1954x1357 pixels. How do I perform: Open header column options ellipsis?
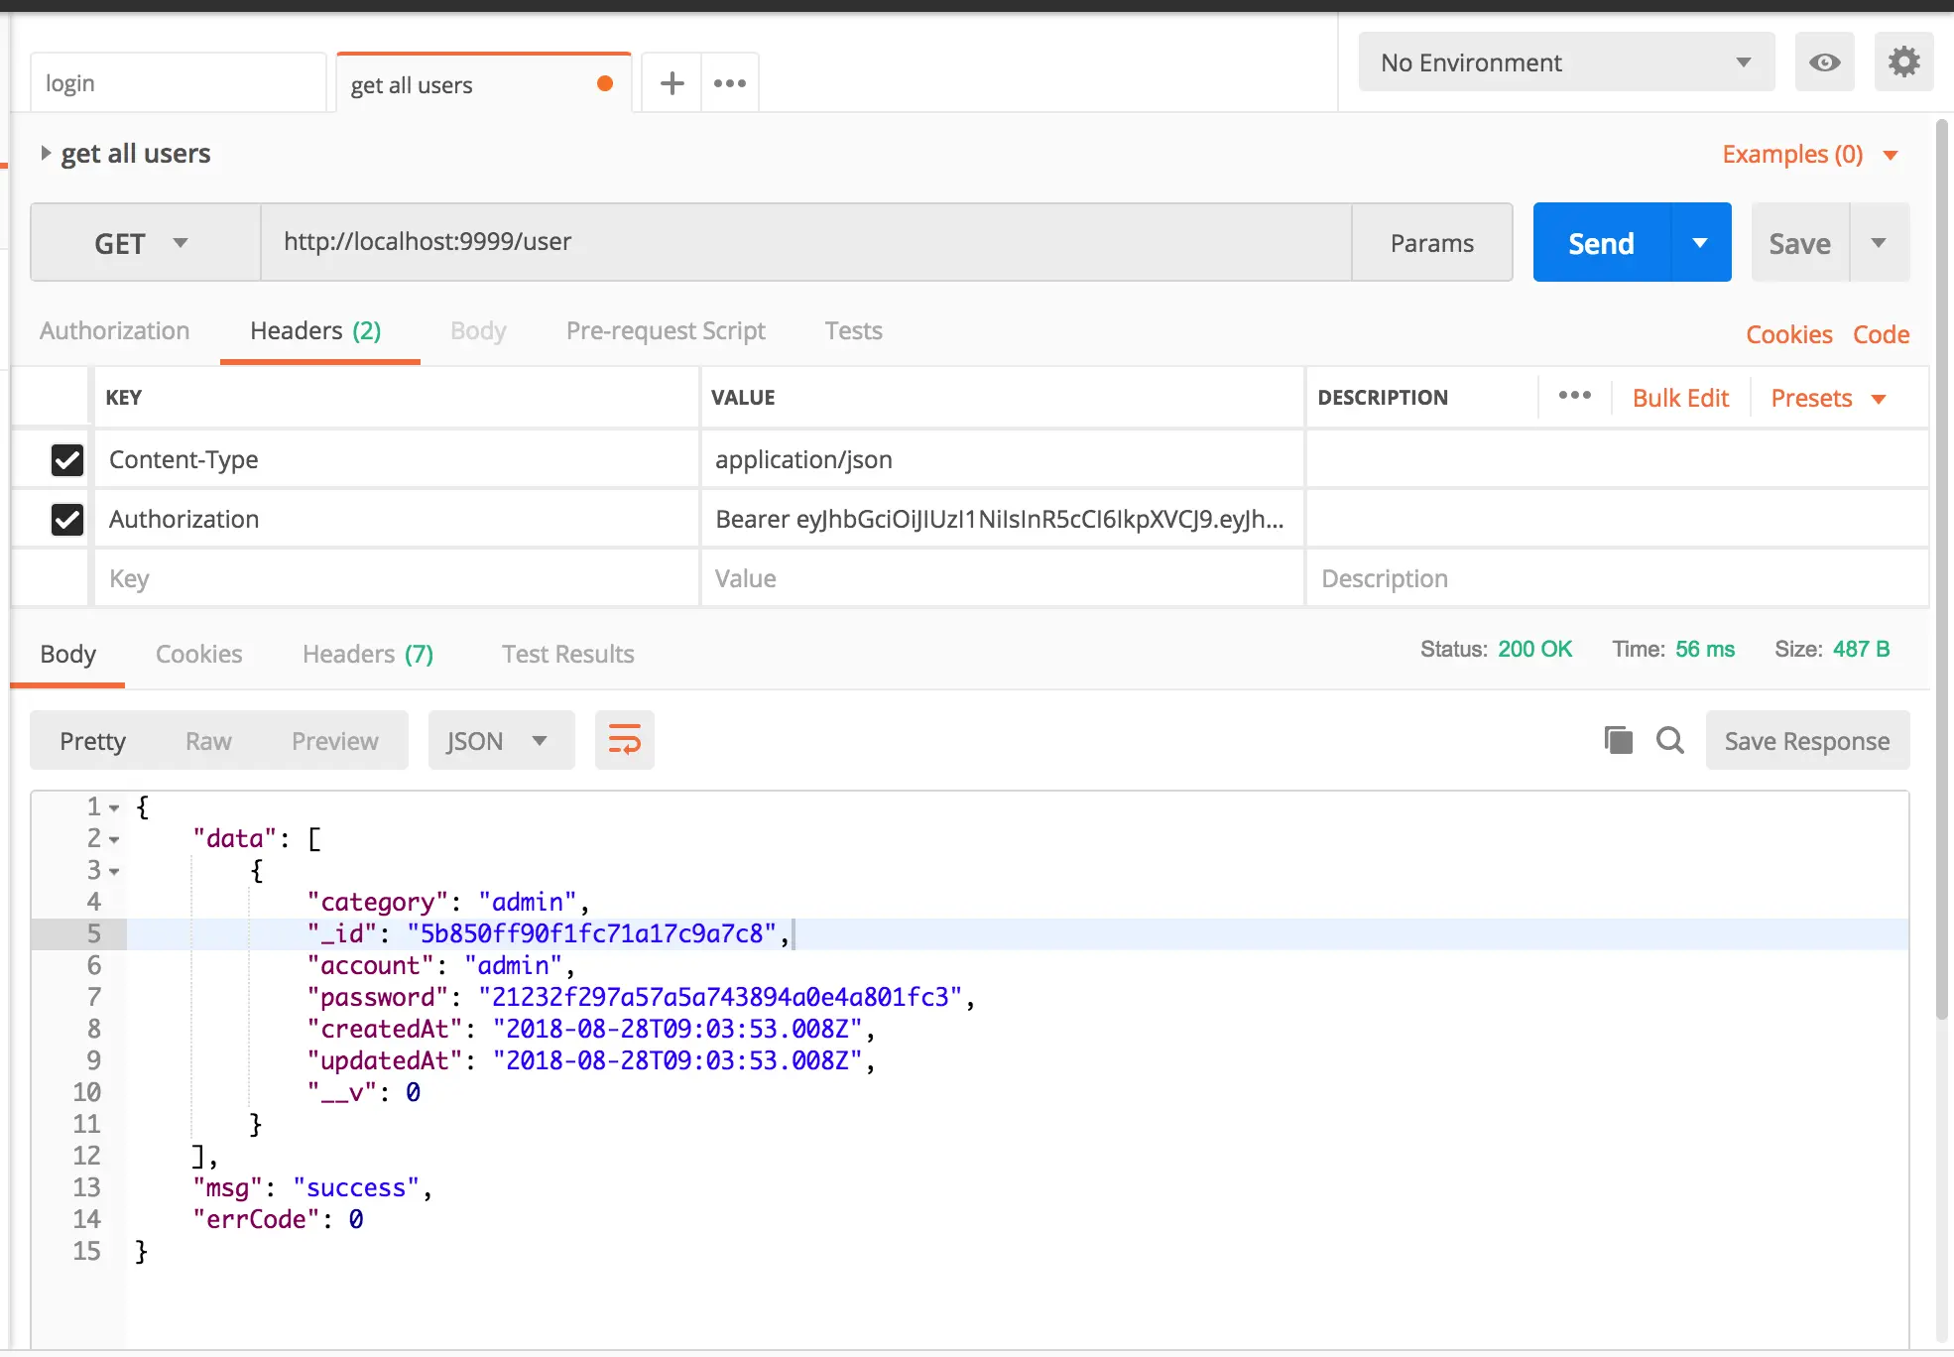(x=1574, y=396)
